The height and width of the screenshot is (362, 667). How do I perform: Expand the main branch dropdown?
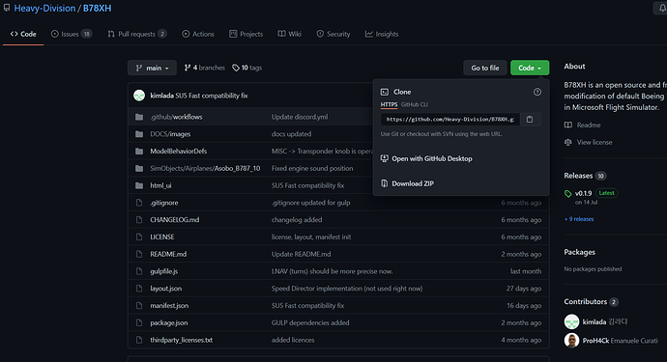point(152,68)
